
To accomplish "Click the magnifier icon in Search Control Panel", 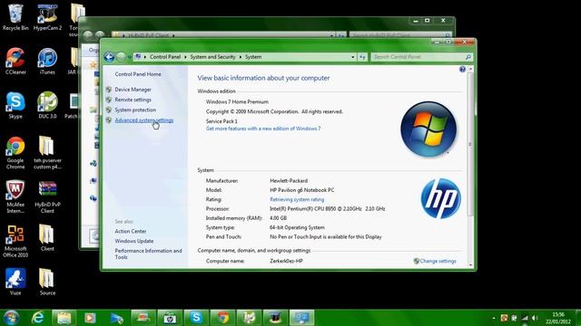I will (x=468, y=57).
